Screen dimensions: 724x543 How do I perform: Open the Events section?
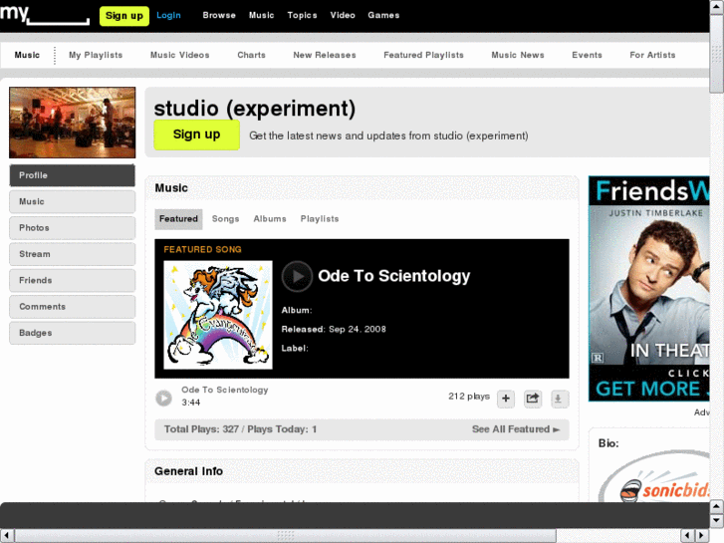point(587,55)
